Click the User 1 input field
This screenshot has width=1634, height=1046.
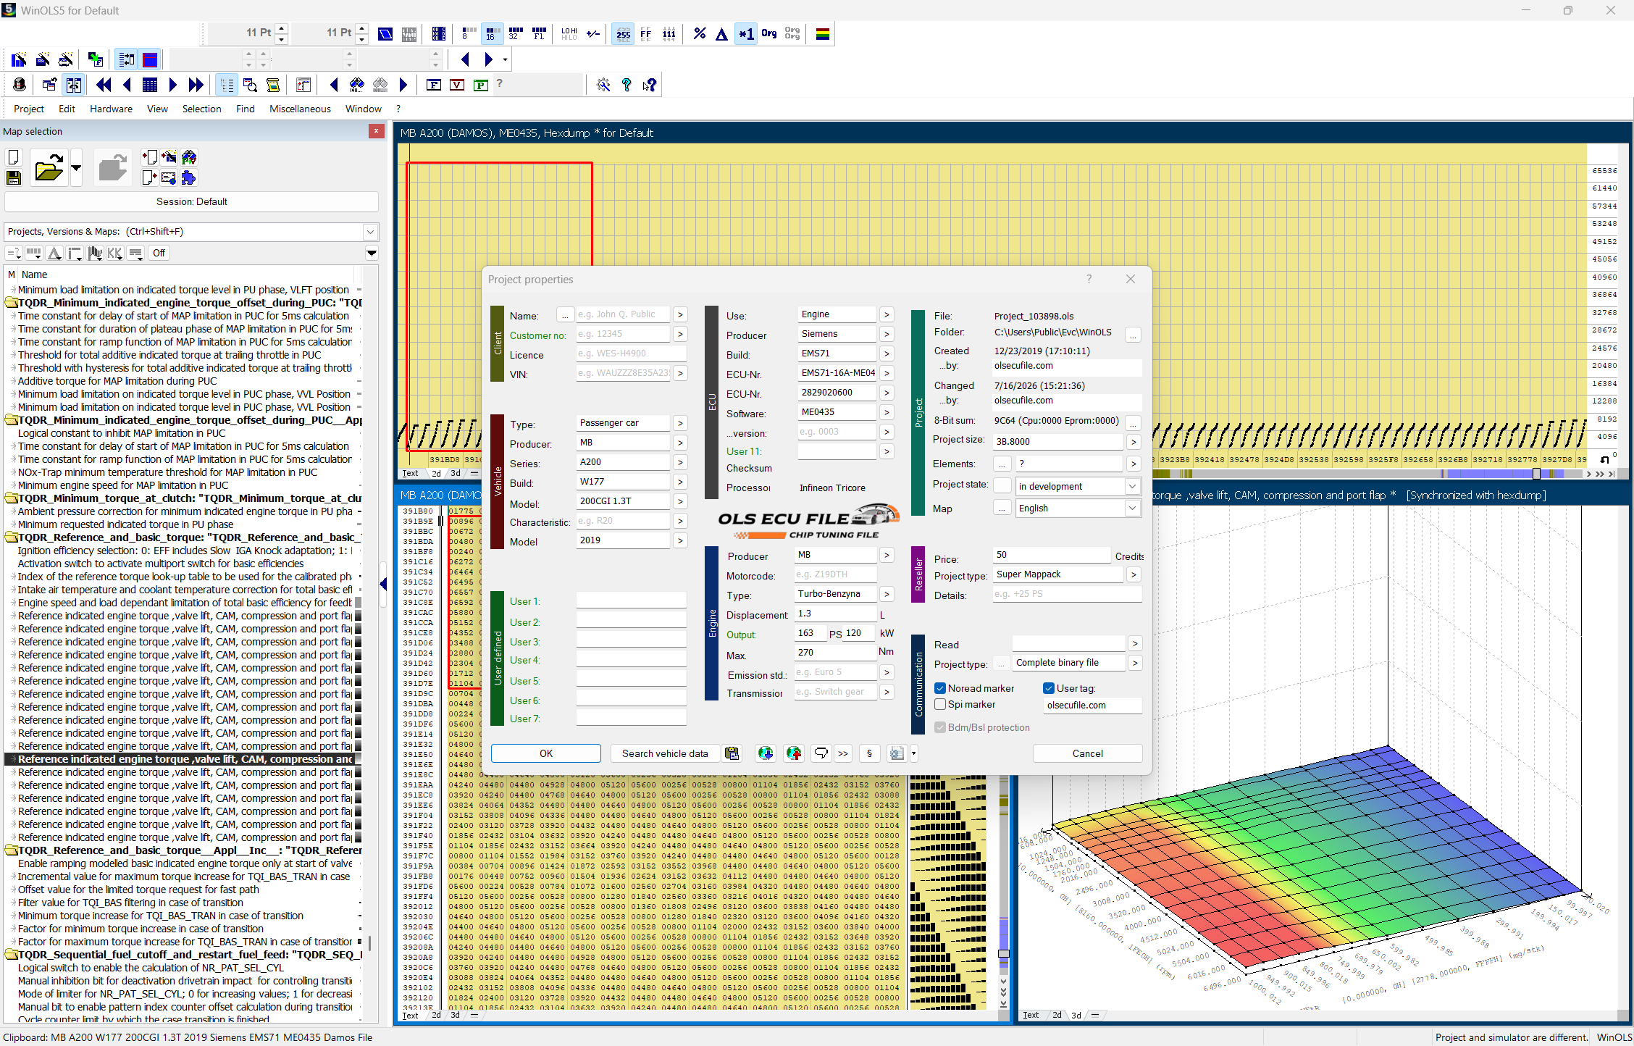click(631, 601)
